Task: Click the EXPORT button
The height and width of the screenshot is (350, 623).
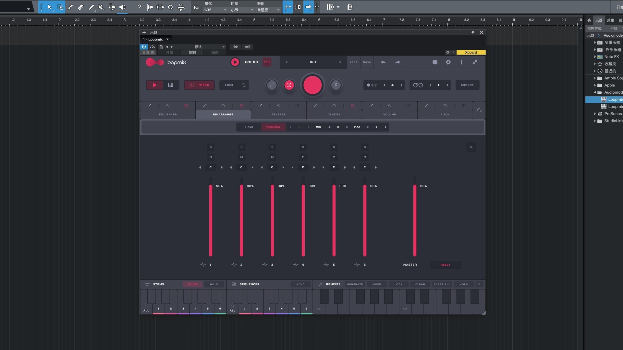Action: pos(467,85)
